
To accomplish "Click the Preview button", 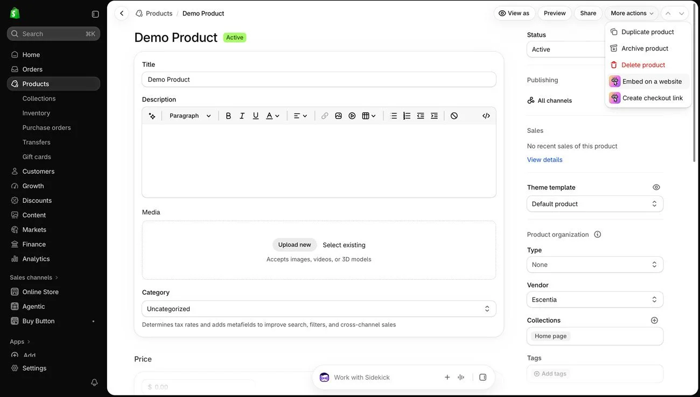I will tap(555, 13).
